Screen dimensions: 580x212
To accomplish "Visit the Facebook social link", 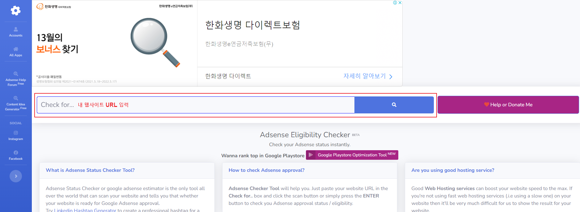I will click(x=16, y=155).
